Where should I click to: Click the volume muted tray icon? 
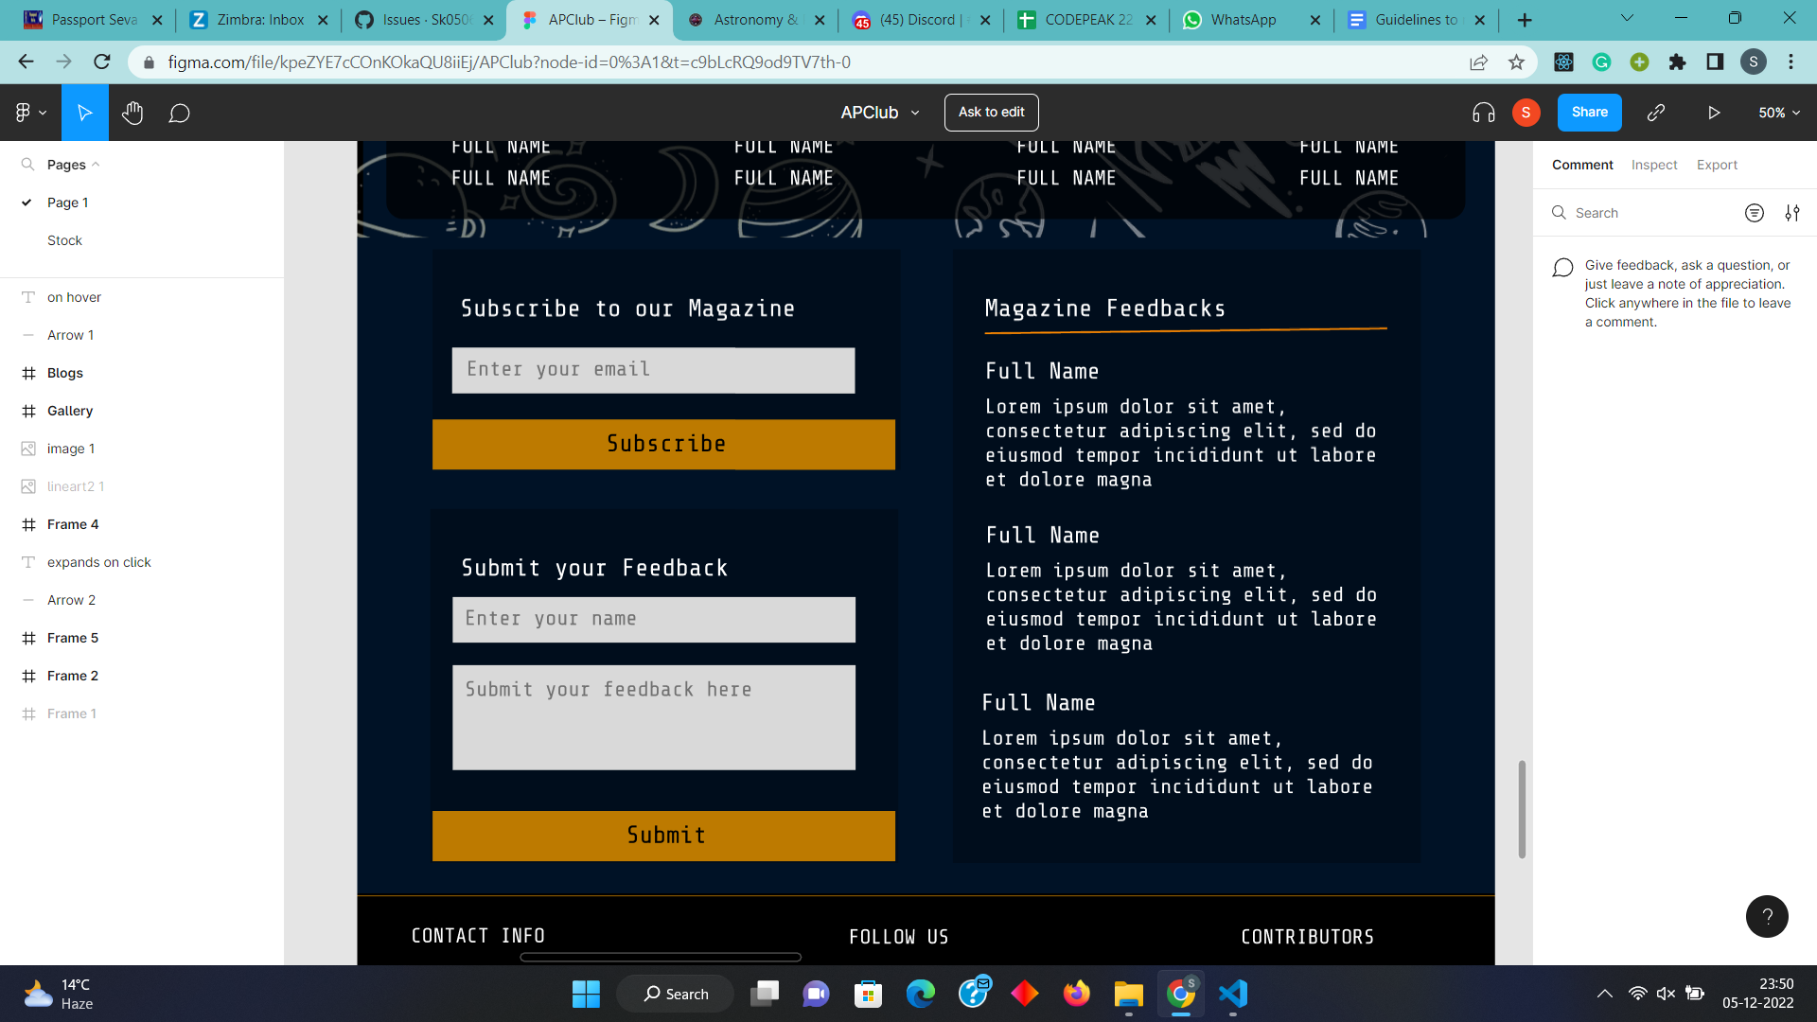[x=1666, y=994]
